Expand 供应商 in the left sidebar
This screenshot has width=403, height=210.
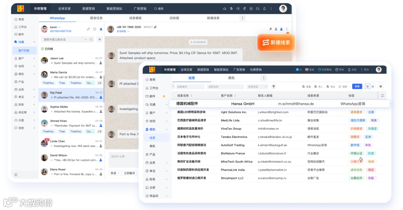34,112
